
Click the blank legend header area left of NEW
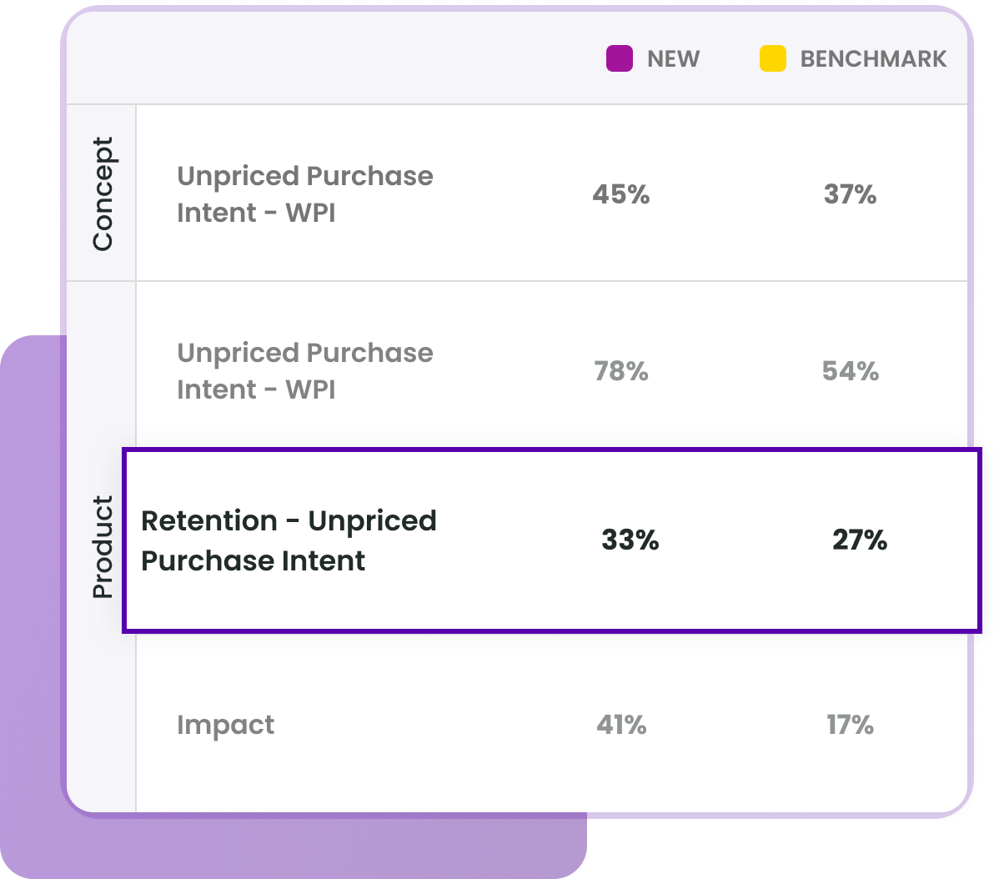pyautogui.click(x=334, y=58)
